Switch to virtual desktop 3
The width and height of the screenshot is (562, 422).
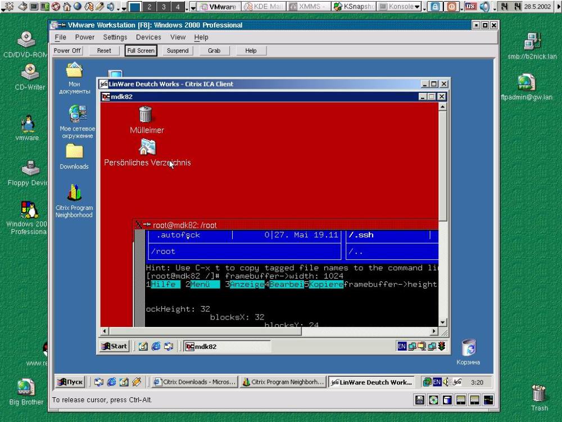coord(164,6)
